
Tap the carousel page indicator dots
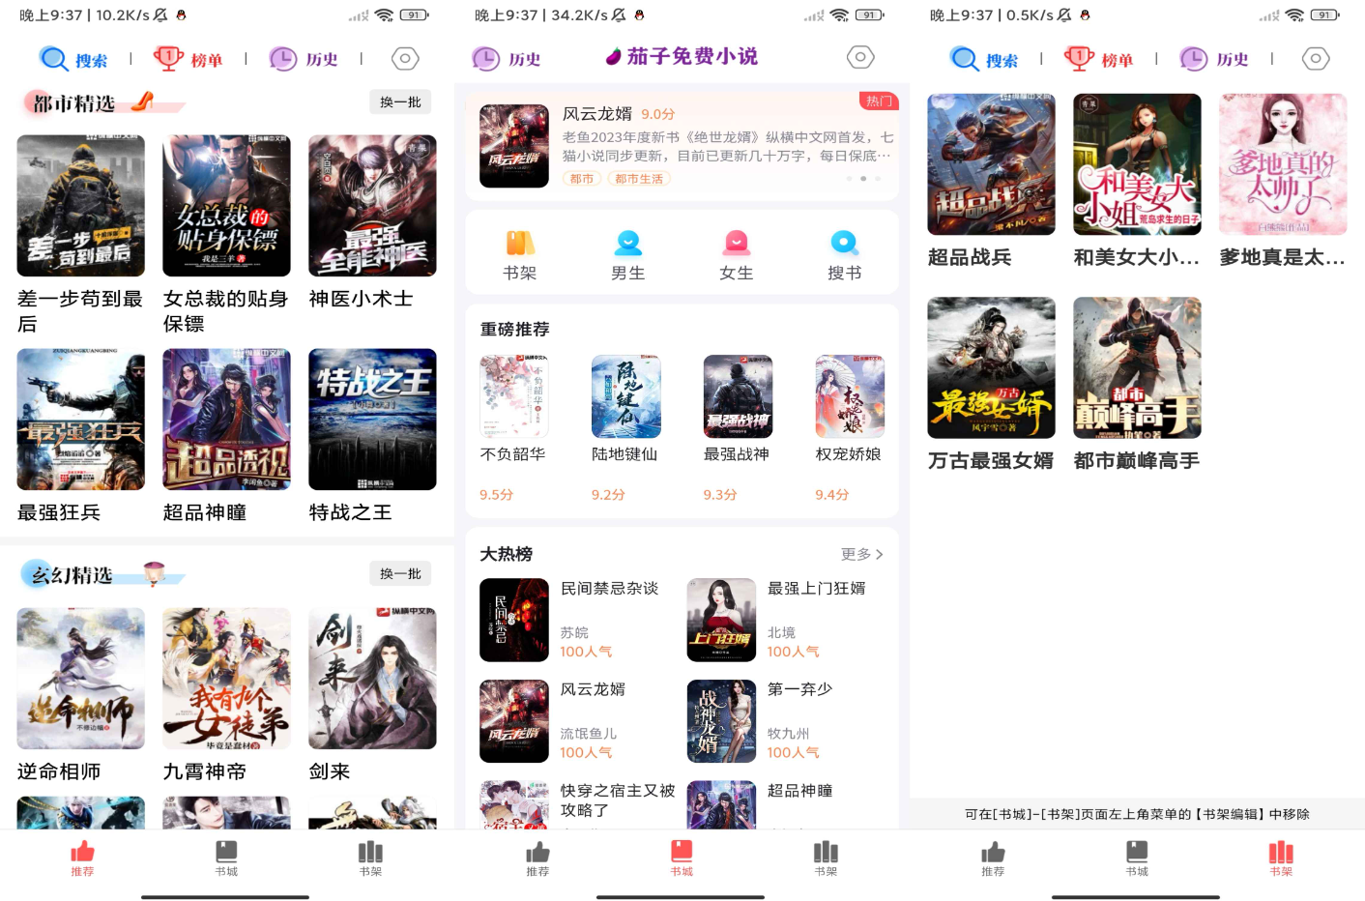coord(863,179)
